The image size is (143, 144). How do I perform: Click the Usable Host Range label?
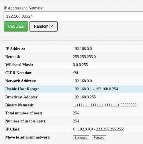click(22, 89)
